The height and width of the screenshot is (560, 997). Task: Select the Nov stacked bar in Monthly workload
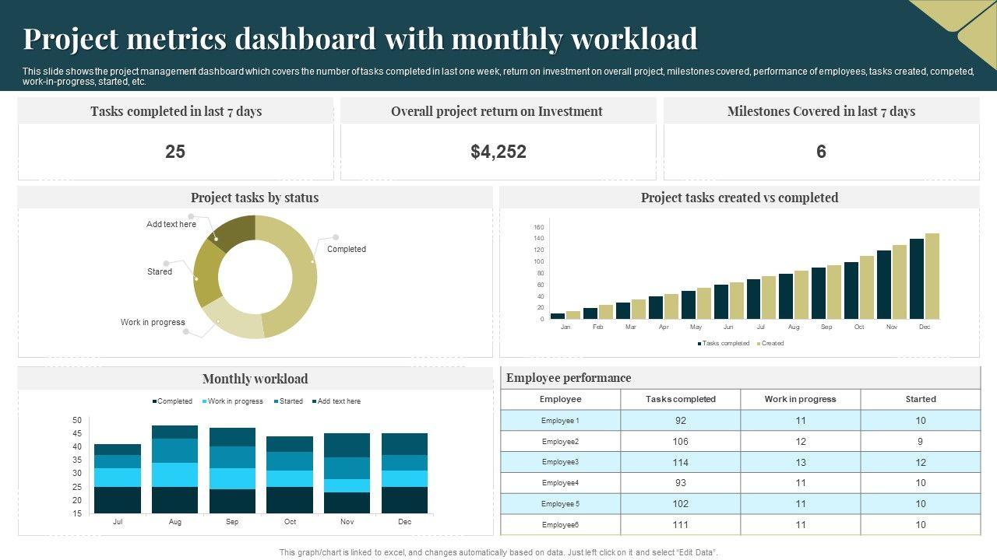tap(347, 473)
